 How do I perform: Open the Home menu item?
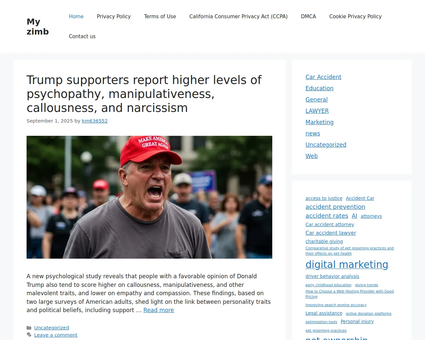point(76,17)
